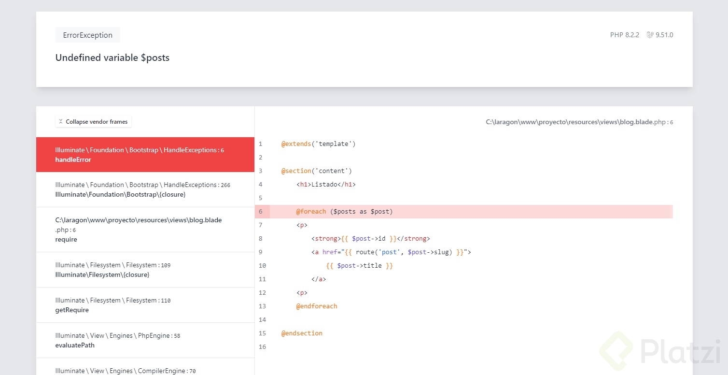Click the ErrorException class label

click(88, 35)
